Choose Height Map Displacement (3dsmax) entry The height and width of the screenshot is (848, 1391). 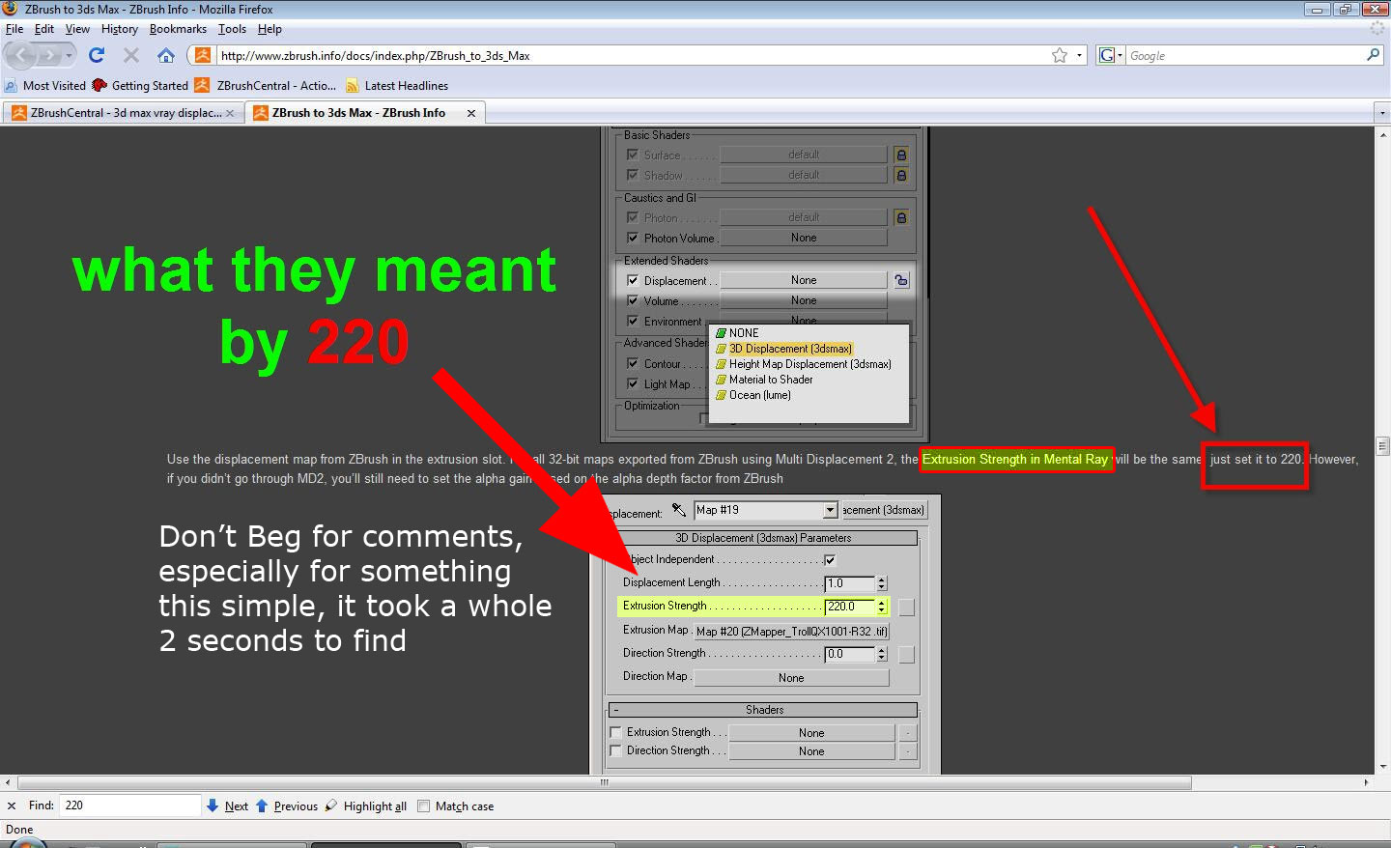click(803, 364)
